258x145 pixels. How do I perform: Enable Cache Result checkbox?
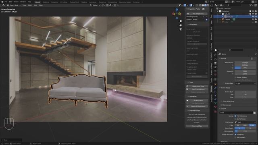click(235, 119)
